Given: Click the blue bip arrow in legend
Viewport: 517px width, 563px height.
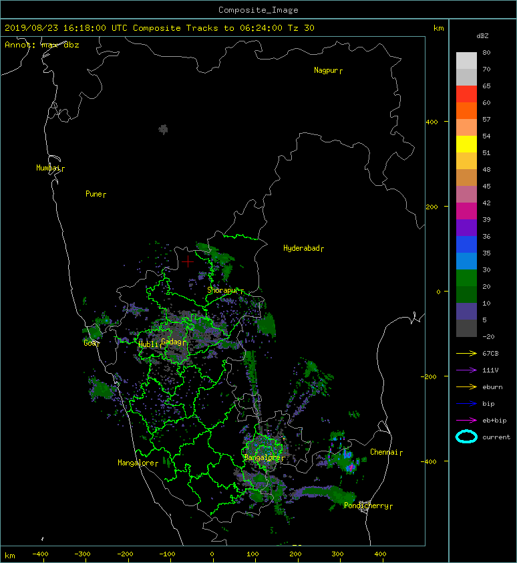Looking at the screenshot, I should 466,404.
